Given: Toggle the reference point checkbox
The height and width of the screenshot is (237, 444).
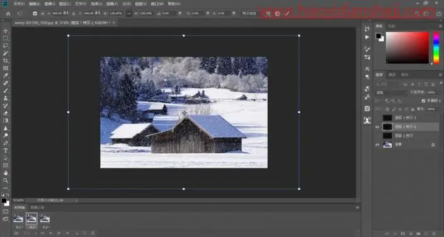Looking at the screenshot, I should [x=35, y=13].
